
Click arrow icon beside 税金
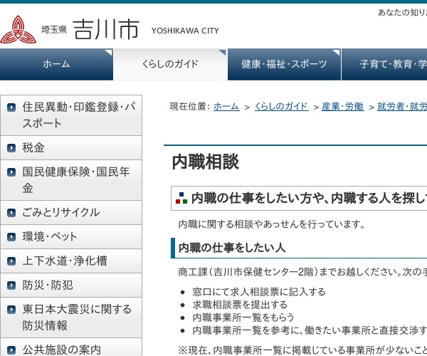click(x=11, y=148)
